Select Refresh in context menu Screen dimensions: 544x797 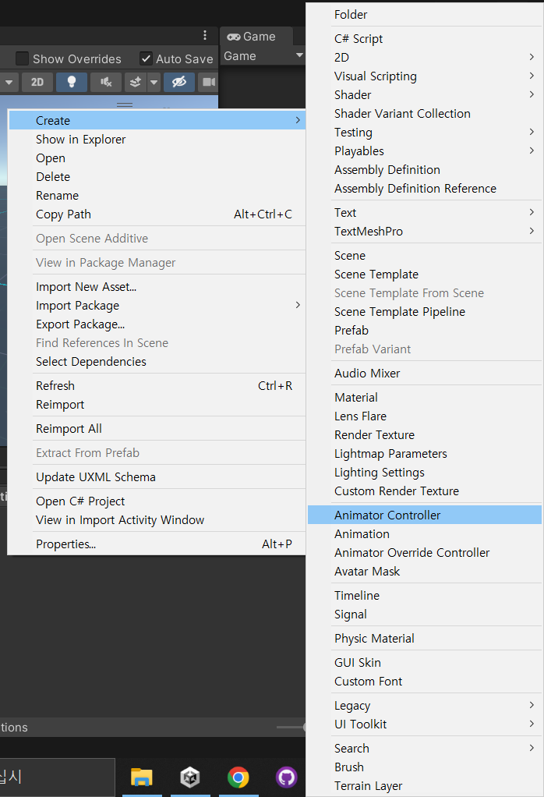point(157,386)
